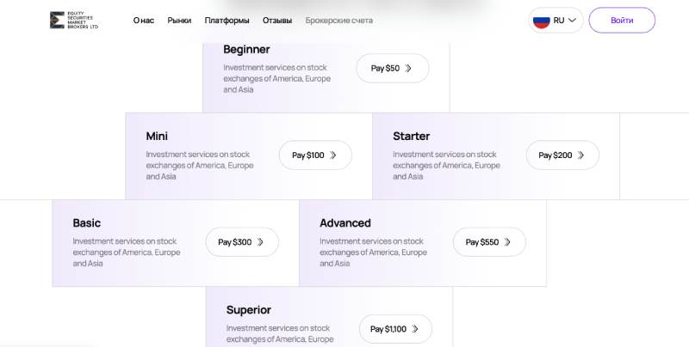Click the arrow icon beside Pay $1,100

(x=415, y=329)
